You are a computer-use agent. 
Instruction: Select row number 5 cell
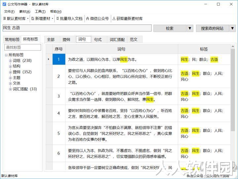pos(59,133)
